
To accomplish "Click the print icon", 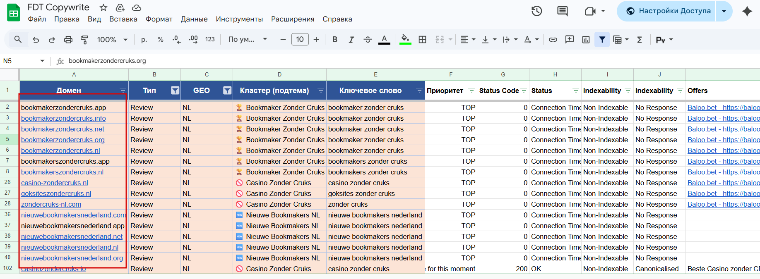I will 68,40.
